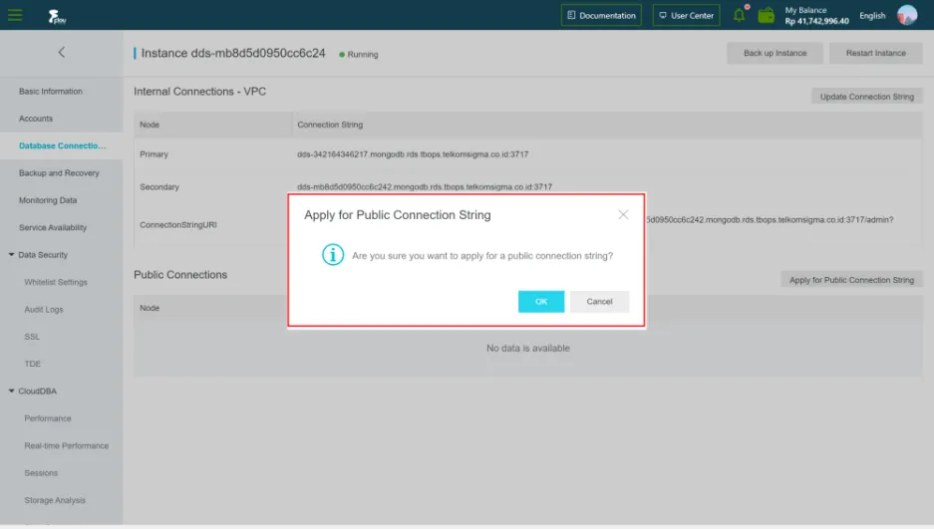Image resolution: width=934 pixels, height=529 pixels.
Task: Click the green wallet icon
Action: pyautogui.click(x=766, y=15)
